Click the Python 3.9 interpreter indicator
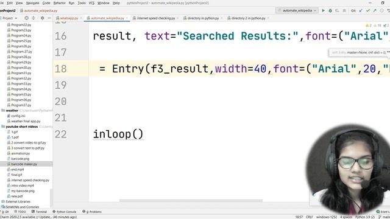Screen dimensions: 390x219 (365, 217)
